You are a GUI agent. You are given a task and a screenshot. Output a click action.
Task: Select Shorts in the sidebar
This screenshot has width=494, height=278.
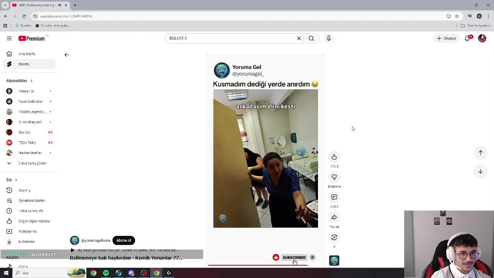click(x=29, y=64)
